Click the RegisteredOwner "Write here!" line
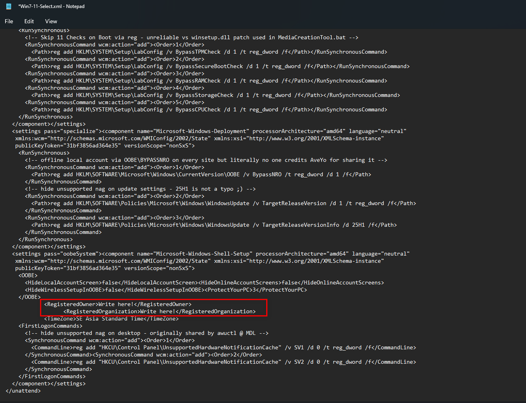The image size is (526, 403). coord(118,304)
